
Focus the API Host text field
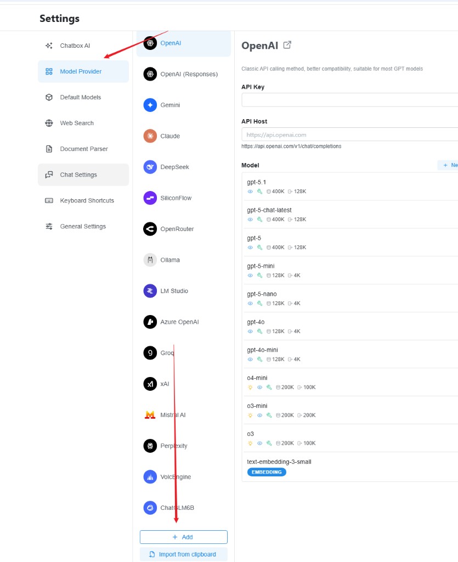point(349,134)
